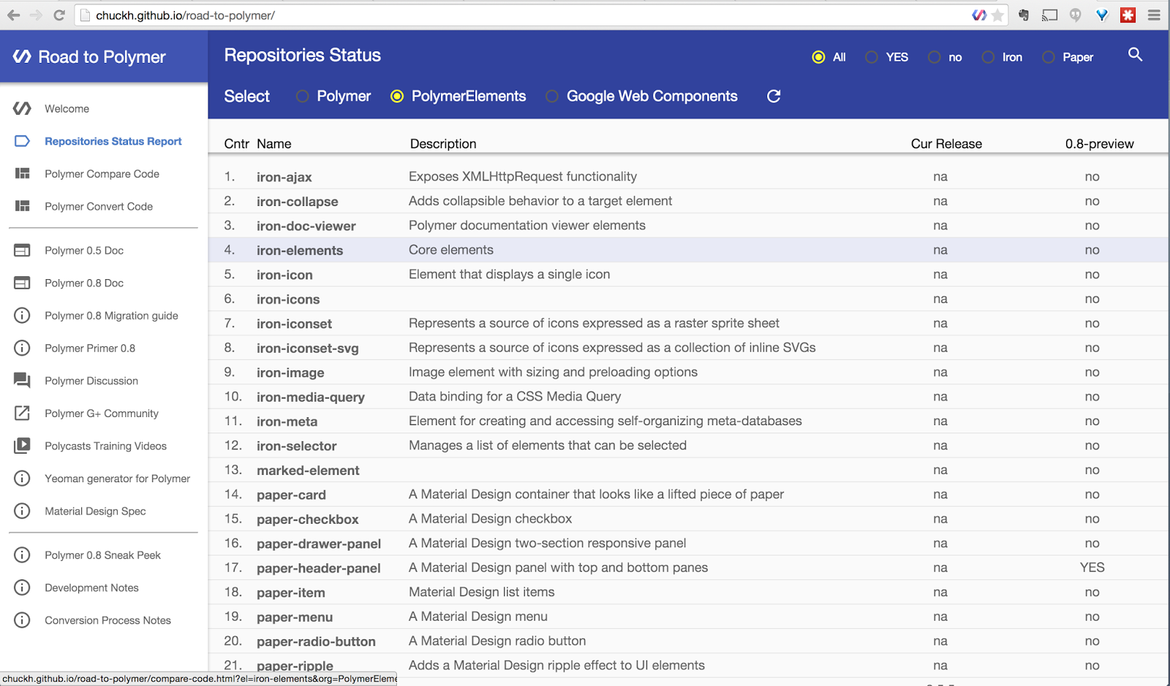Open the paper-header-panel repository link

pos(318,568)
